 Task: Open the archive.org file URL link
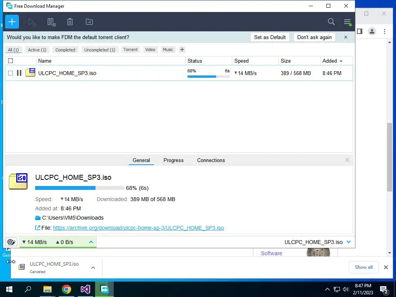tap(138, 228)
